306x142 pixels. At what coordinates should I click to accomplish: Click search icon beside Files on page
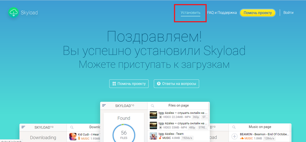click(x=153, y=106)
